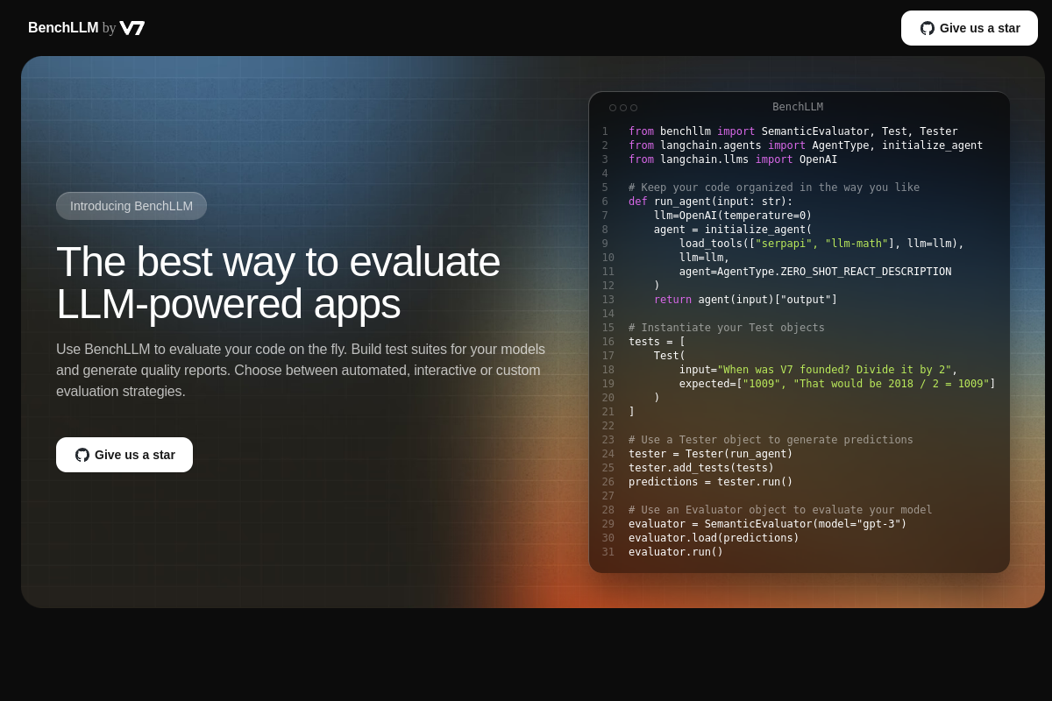The height and width of the screenshot is (701, 1052).
Task: Click code line "from langchain.llms import OpenAI"
Action: click(733, 159)
